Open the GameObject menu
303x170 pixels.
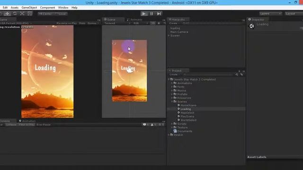pos(29,8)
